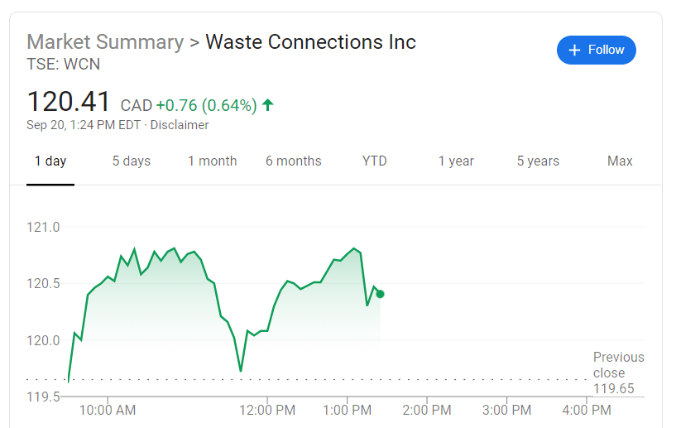
Task: Select the Max range tab
Action: (620, 161)
